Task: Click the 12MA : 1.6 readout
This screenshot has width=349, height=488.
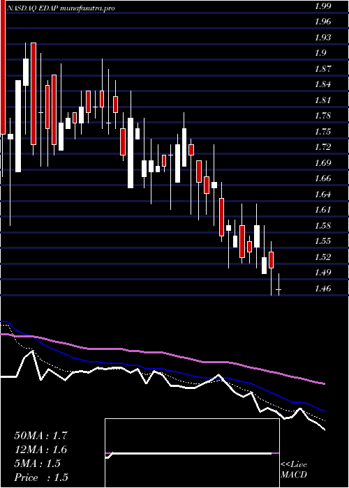Action: pyautogui.click(x=40, y=450)
